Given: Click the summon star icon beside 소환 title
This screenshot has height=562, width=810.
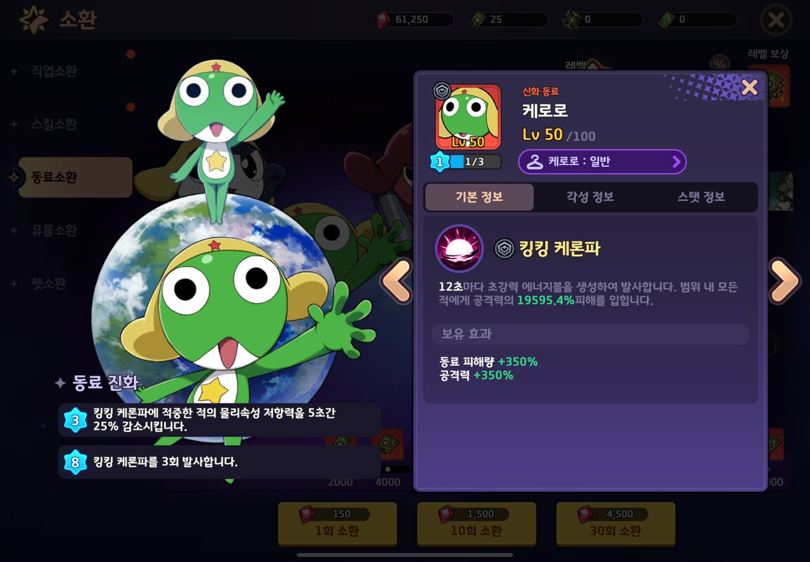Looking at the screenshot, I should [34, 20].
